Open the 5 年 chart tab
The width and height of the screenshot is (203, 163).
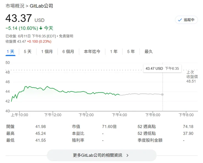point(131,52)
